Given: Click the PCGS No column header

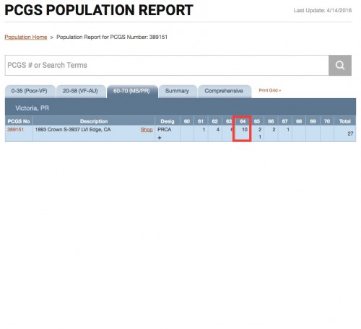Looking at the screenshot, I should 19,121.
